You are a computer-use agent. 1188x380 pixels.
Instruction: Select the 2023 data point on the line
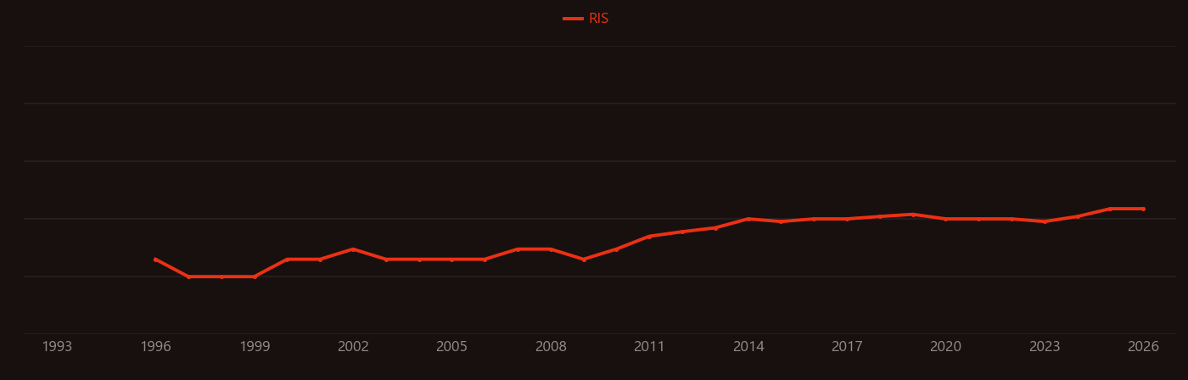coord(1045,221)
